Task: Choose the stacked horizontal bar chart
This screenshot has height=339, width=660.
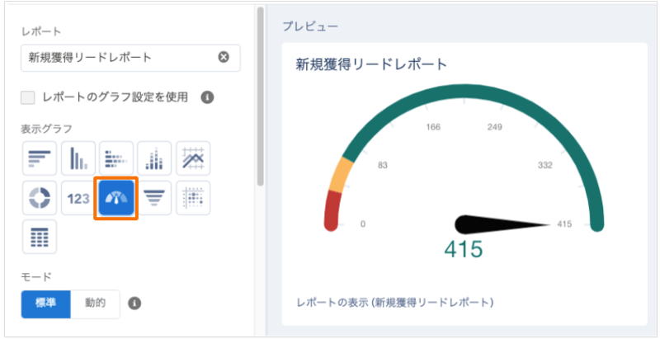Action: (x=116, y=158)
